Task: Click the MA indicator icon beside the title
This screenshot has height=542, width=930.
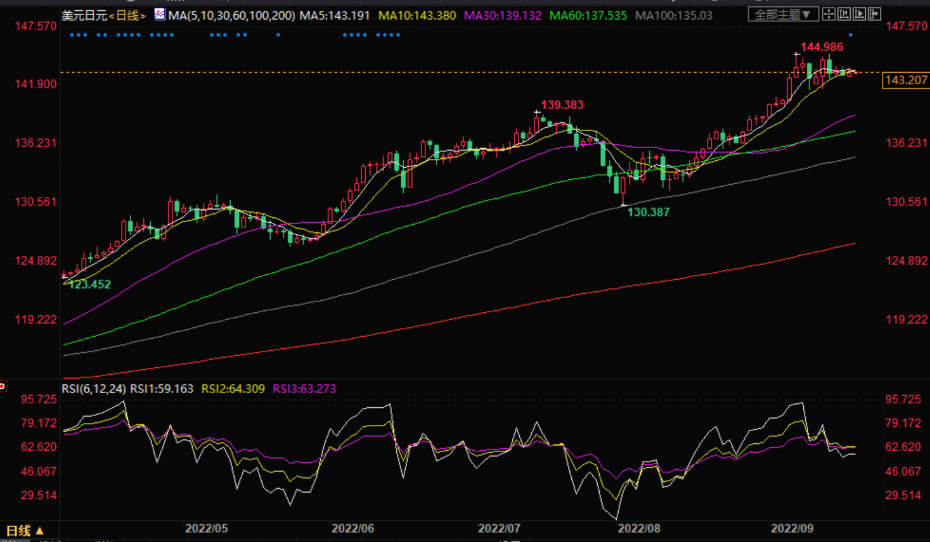Action: pyautogui.click(x=160, y=15)
